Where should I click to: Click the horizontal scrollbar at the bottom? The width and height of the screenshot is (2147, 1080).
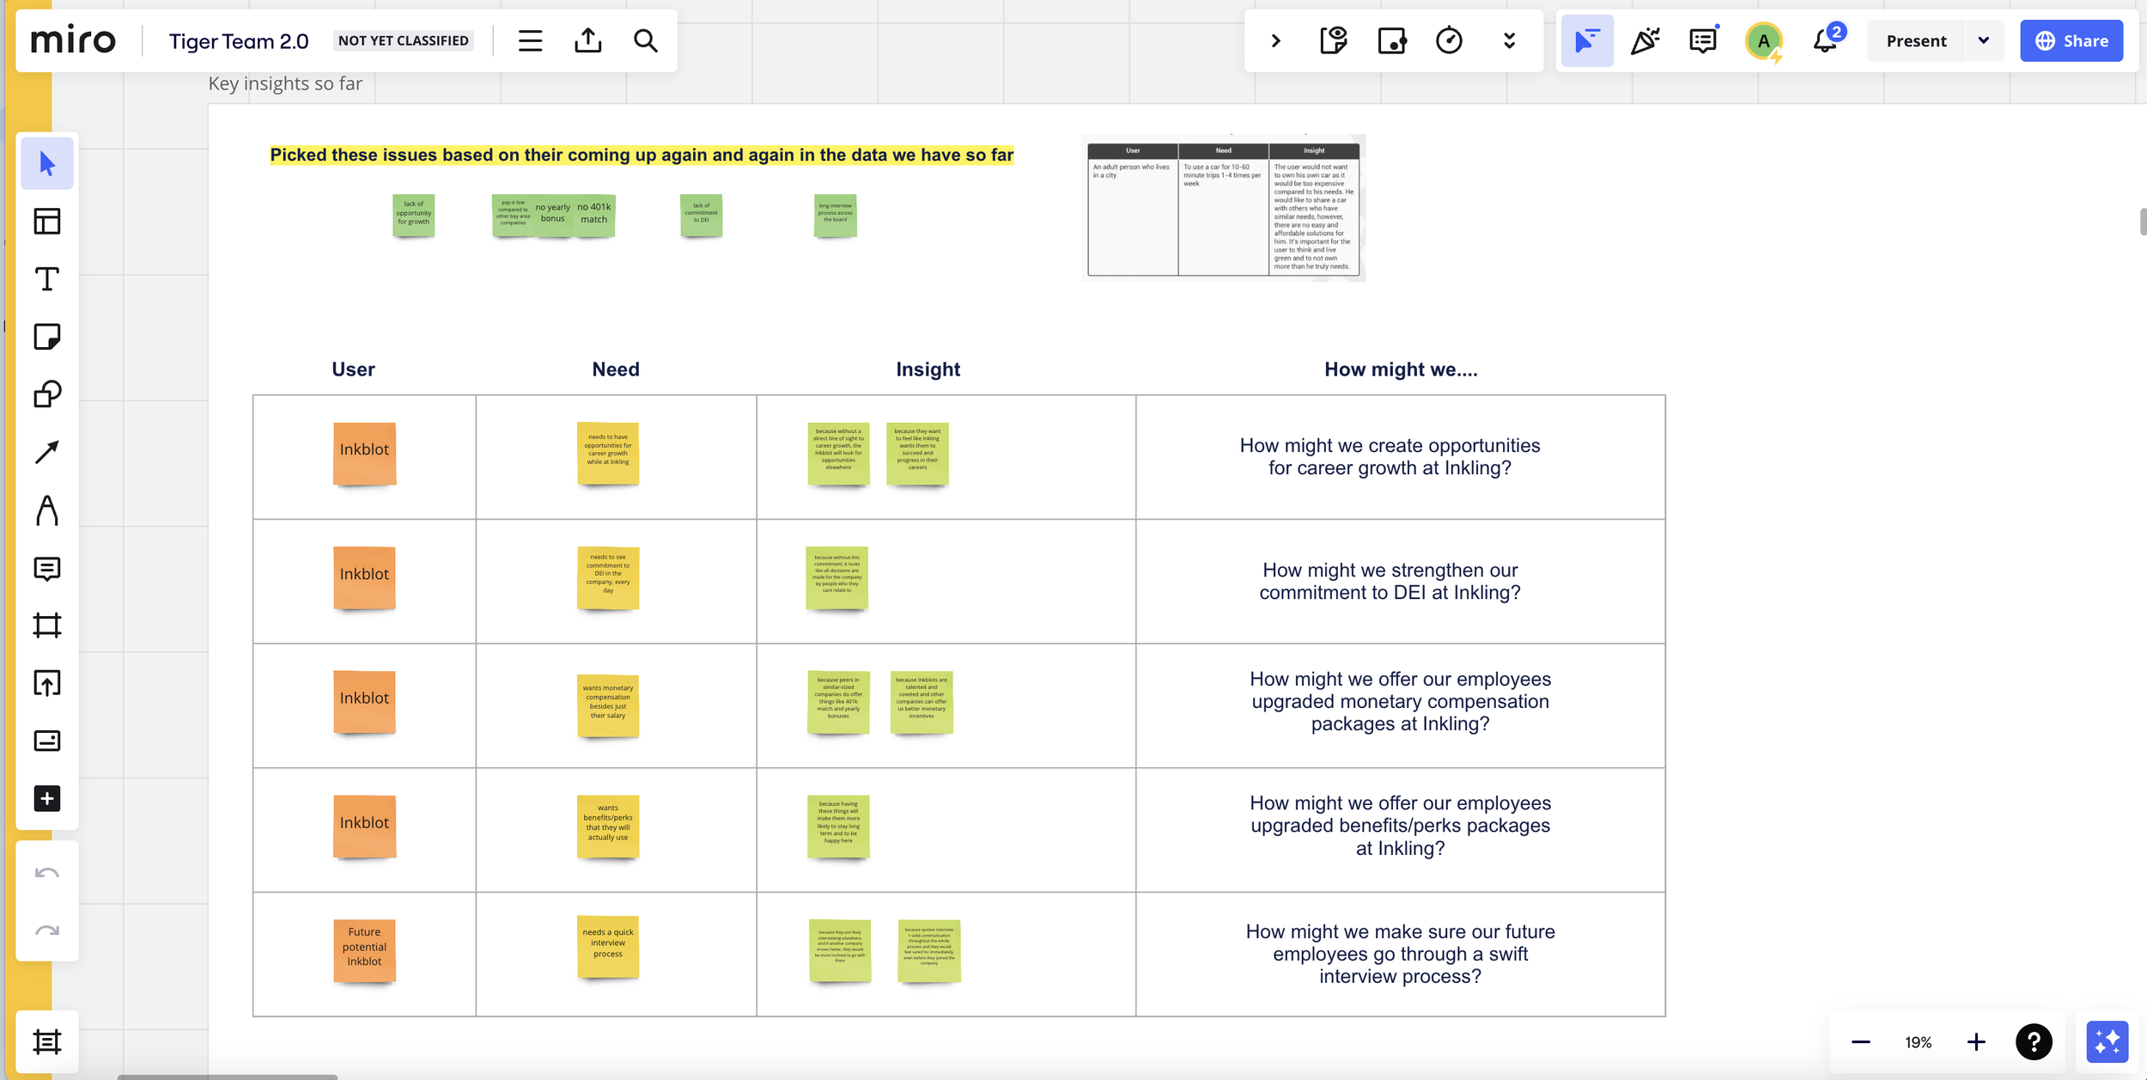[228, 1077]
